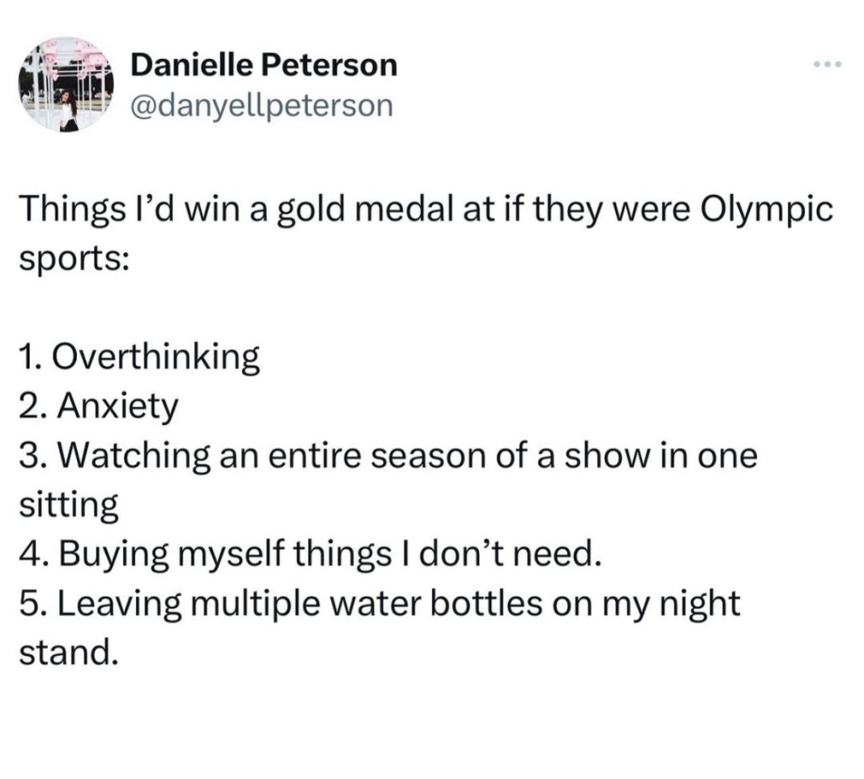The height and width of the screenshot is (779, 864).
Task: Open the Danielle Peterson display name link
Action: (264, 65)
